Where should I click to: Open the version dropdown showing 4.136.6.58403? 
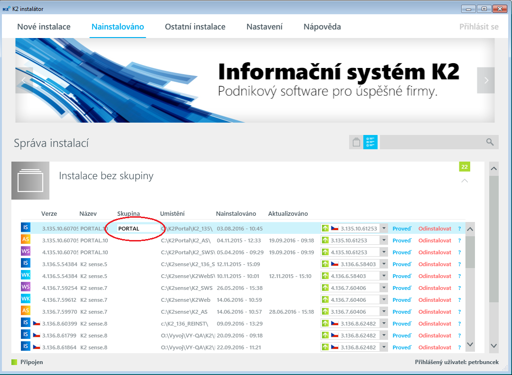point(384,276)
